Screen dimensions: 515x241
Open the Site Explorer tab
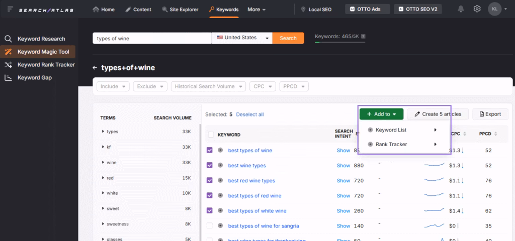click(x=180, y=10)
